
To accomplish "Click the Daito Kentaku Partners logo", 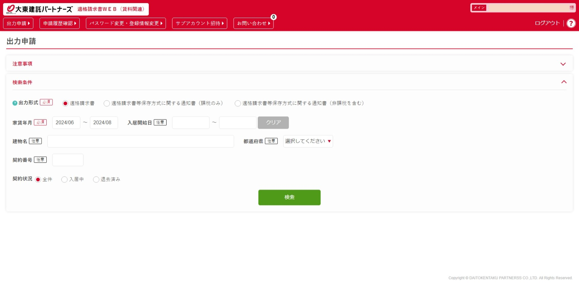I will coord(40,9).
